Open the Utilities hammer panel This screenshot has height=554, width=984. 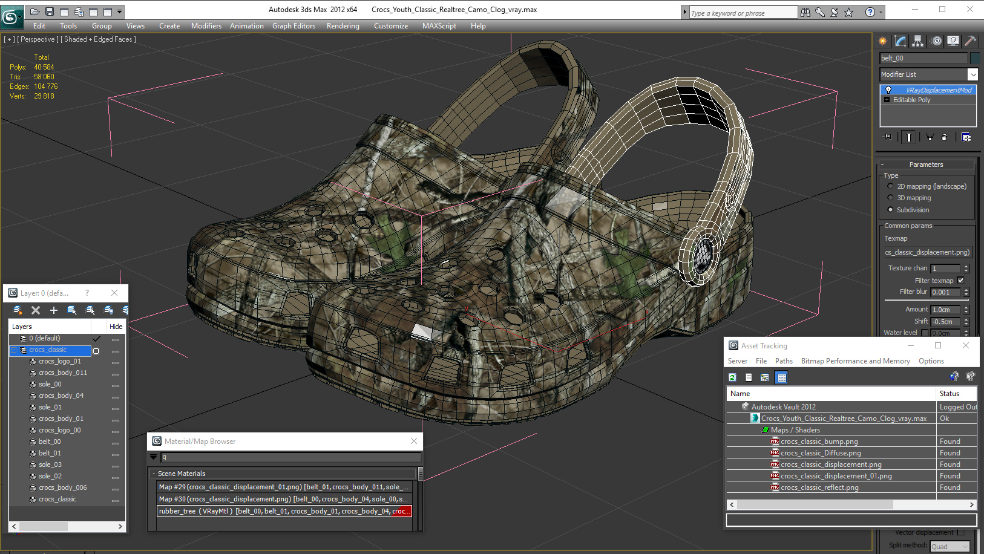point(971,41)
